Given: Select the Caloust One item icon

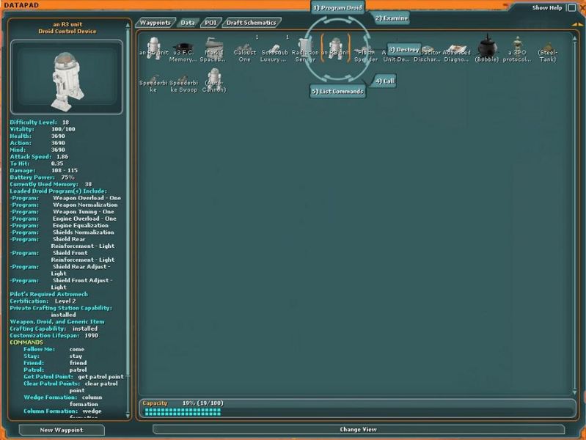Looking at the screenshot, I should point(244,48).
